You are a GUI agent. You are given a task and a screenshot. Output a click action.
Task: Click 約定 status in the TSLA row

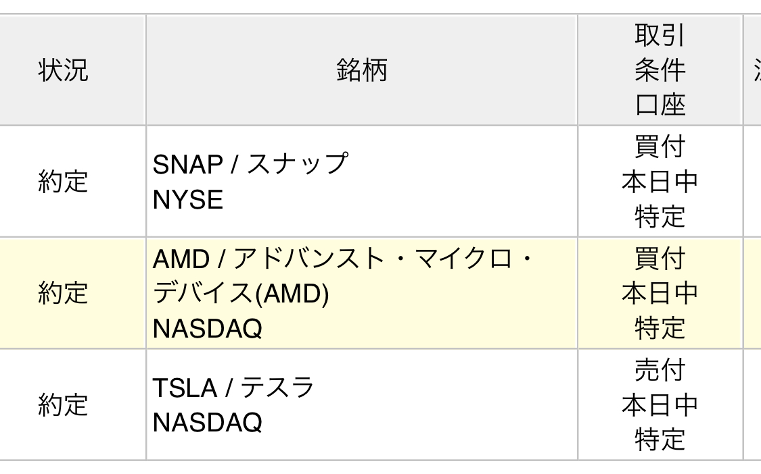coord(63,404)
